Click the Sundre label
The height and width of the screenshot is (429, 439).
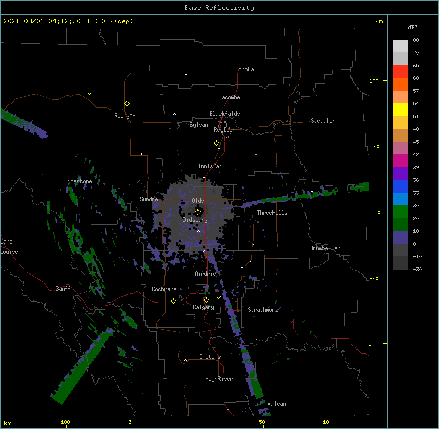[149, 199]
